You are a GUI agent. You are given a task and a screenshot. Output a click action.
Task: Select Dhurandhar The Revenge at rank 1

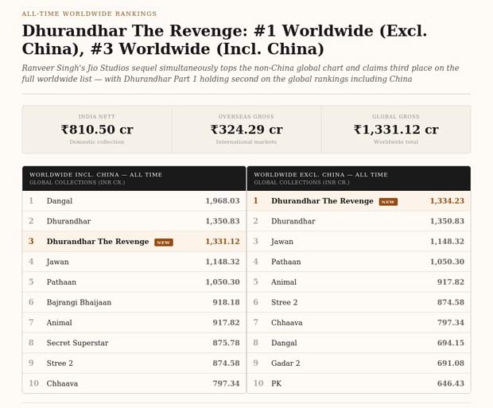359,201
